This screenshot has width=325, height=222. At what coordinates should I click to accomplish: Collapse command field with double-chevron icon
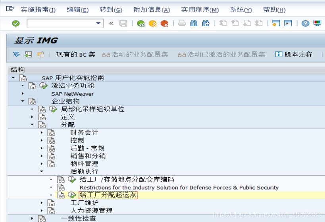click(111, 23)
